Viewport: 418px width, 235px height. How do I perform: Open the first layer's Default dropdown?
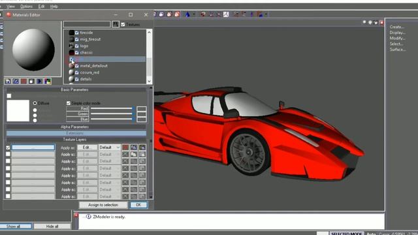pyautogui.click(x=110, y=148)
